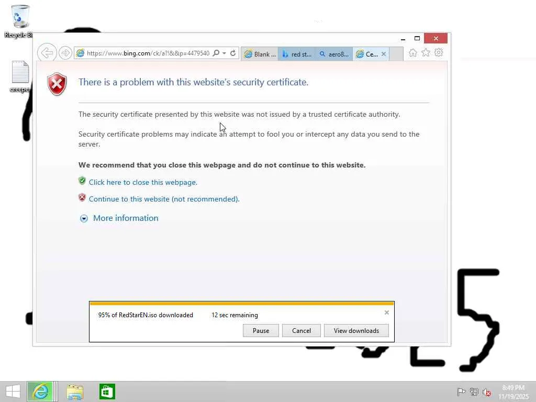Refresh the page with reload icon

tap(233, 53)
